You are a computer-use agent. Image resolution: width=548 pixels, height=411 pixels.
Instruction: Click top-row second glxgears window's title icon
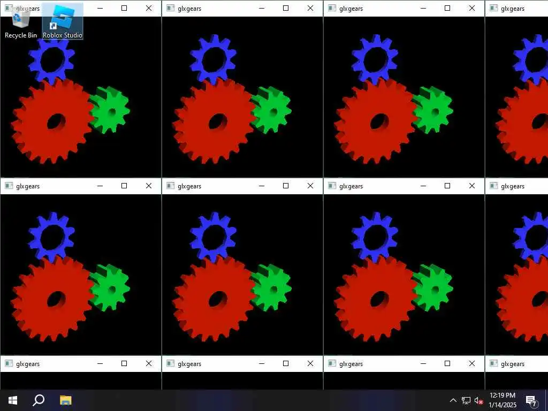(x=170, y=8)
